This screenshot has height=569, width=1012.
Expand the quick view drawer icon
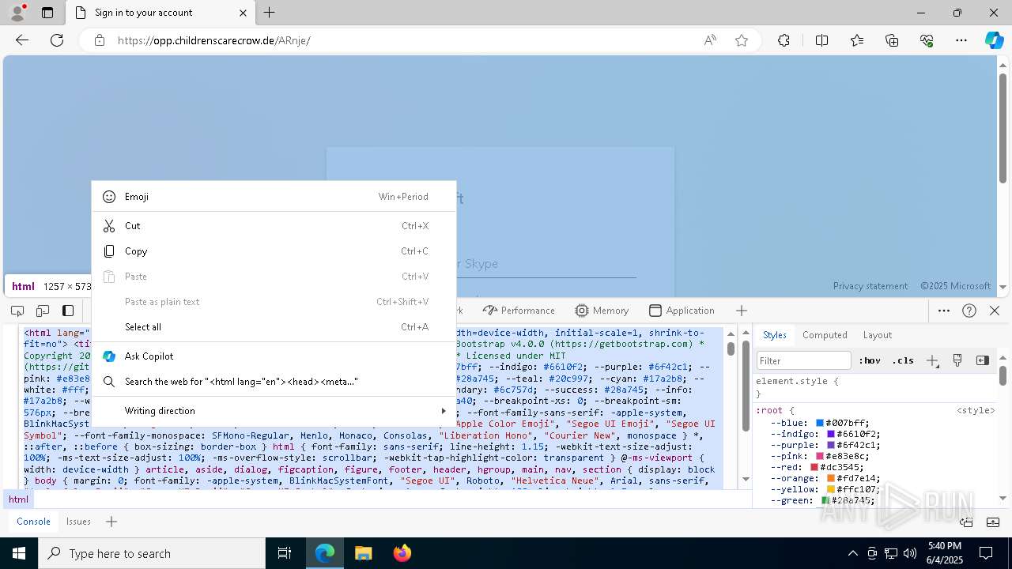[x=994, y=522]
